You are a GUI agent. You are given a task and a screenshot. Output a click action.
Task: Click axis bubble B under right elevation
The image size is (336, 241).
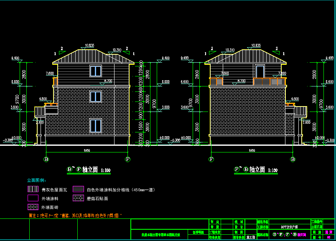point(293,159)
